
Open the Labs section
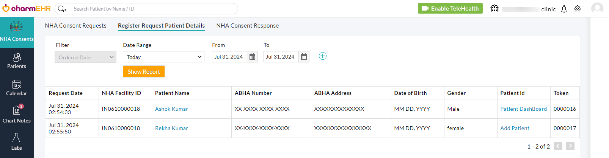(x=17, y=142)
